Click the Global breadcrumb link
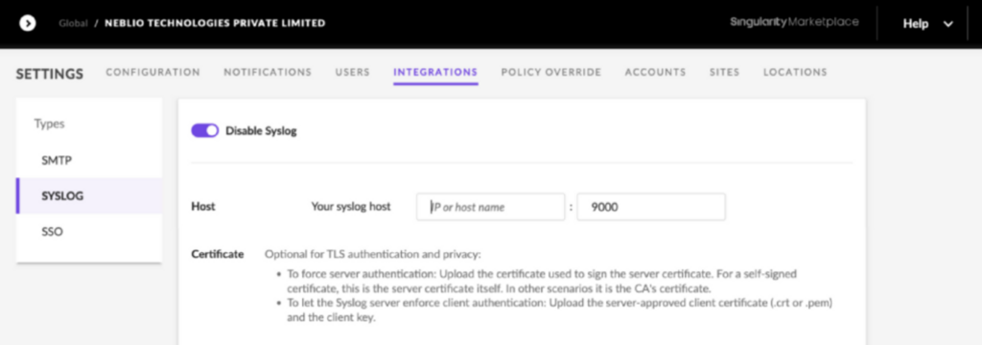982x345 pixels. (73, 23)
